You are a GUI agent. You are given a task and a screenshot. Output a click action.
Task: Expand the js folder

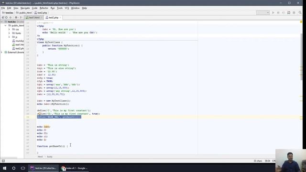tap(9, 37)
